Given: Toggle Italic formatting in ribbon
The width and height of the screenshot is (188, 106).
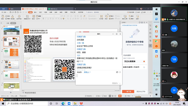Looking at the screenshot, I should point(46,19).
